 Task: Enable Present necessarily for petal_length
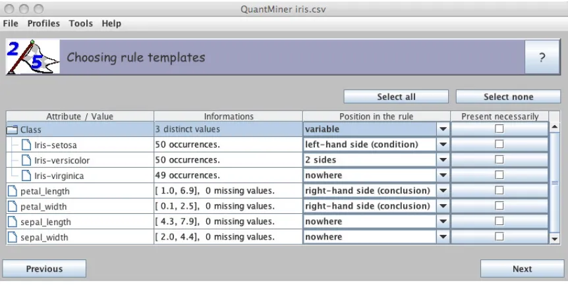[x=499, y=190]
